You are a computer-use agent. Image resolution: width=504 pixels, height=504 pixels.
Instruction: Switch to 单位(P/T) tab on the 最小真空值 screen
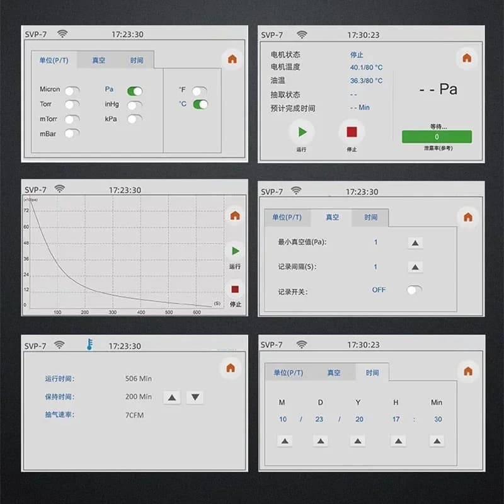click(x=287, y=217)
